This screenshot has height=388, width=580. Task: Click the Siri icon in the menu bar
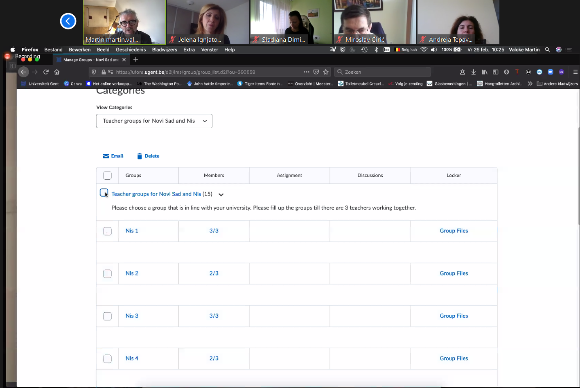click(x=558, y=50)
